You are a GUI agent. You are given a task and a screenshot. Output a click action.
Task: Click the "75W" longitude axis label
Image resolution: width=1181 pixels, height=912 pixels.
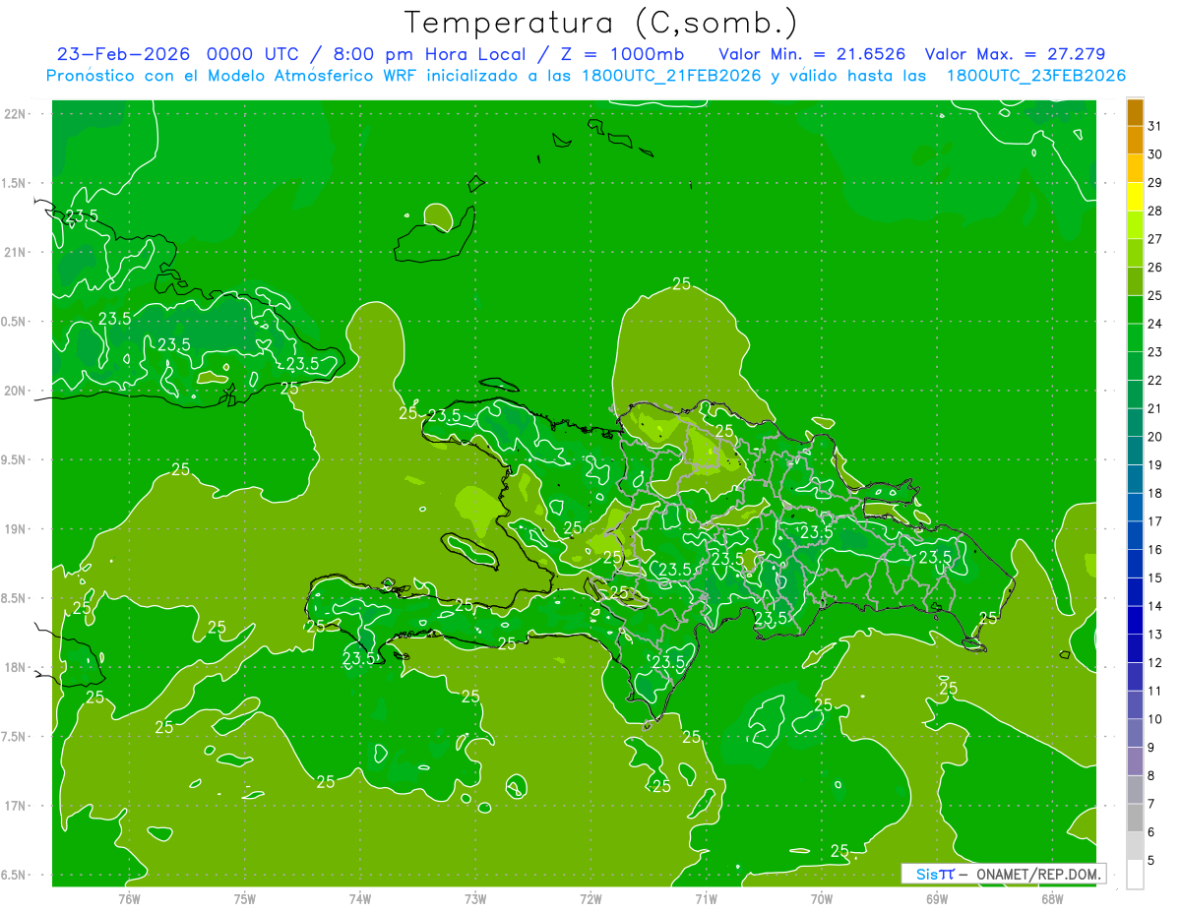tap(245, 898)
